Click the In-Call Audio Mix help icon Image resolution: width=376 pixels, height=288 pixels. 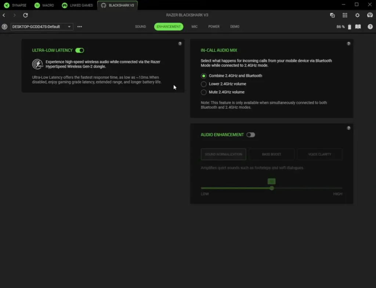click(349, 43)
